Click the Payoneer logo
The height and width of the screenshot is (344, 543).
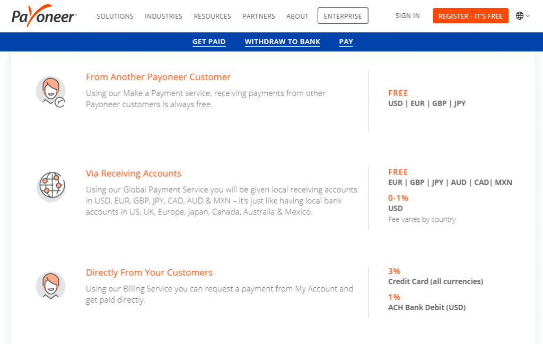(44, 15)
